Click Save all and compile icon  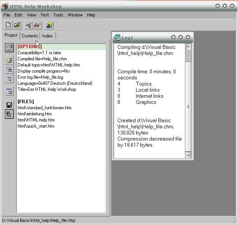(9, 114)
